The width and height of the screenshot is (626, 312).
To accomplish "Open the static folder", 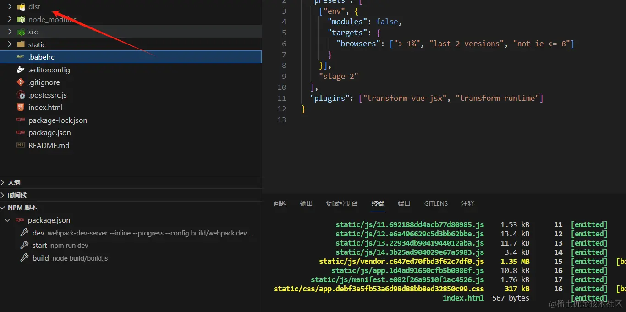I will point(131,44).
